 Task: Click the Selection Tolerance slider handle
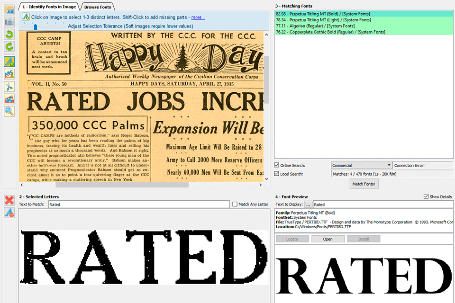point(35,27)
